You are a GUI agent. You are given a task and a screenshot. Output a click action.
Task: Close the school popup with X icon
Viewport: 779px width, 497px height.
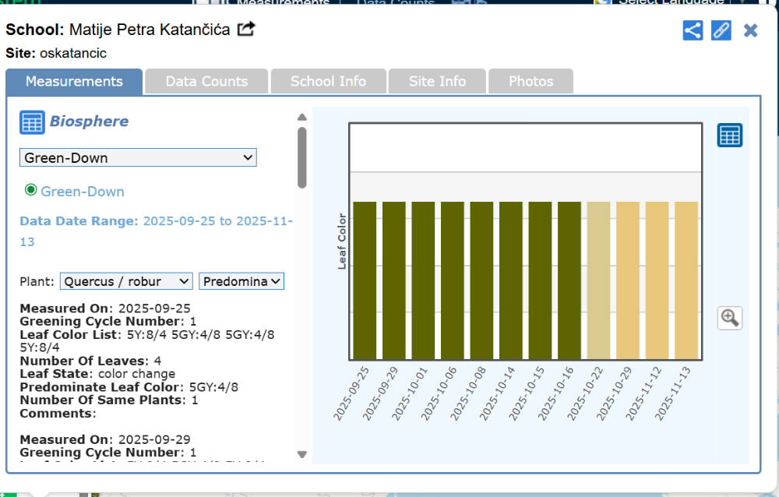click(750, 30)
